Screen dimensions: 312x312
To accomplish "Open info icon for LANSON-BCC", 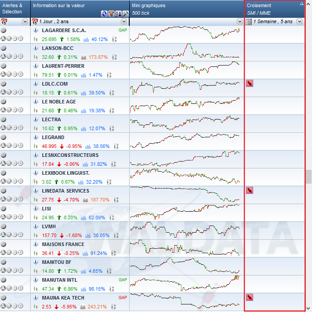I will click(36, 48).
